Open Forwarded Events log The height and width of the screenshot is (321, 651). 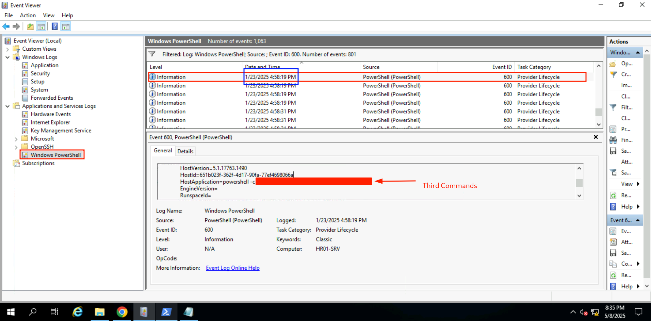tap(52, 98)
